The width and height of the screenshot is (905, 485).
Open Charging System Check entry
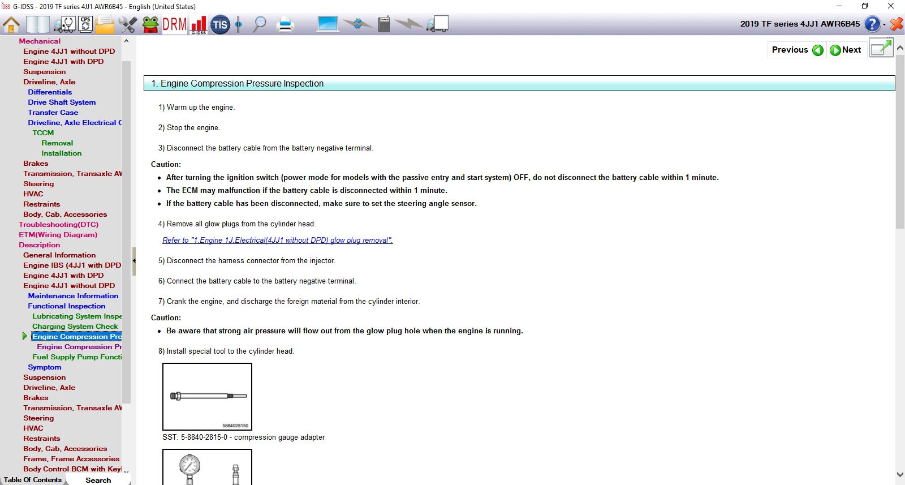coord(75,326)
